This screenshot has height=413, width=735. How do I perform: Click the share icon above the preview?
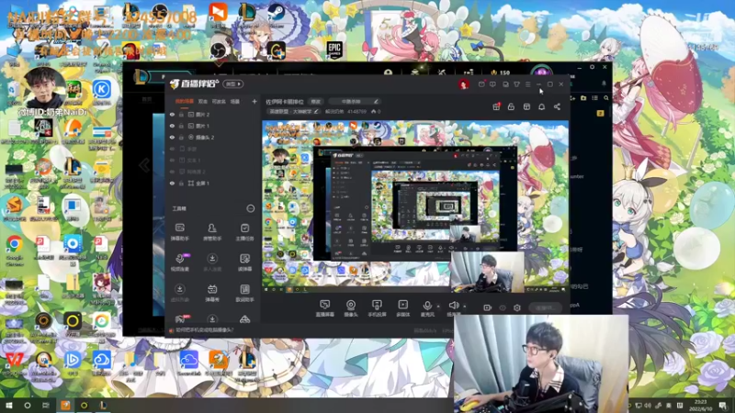(x=557, y=106)
